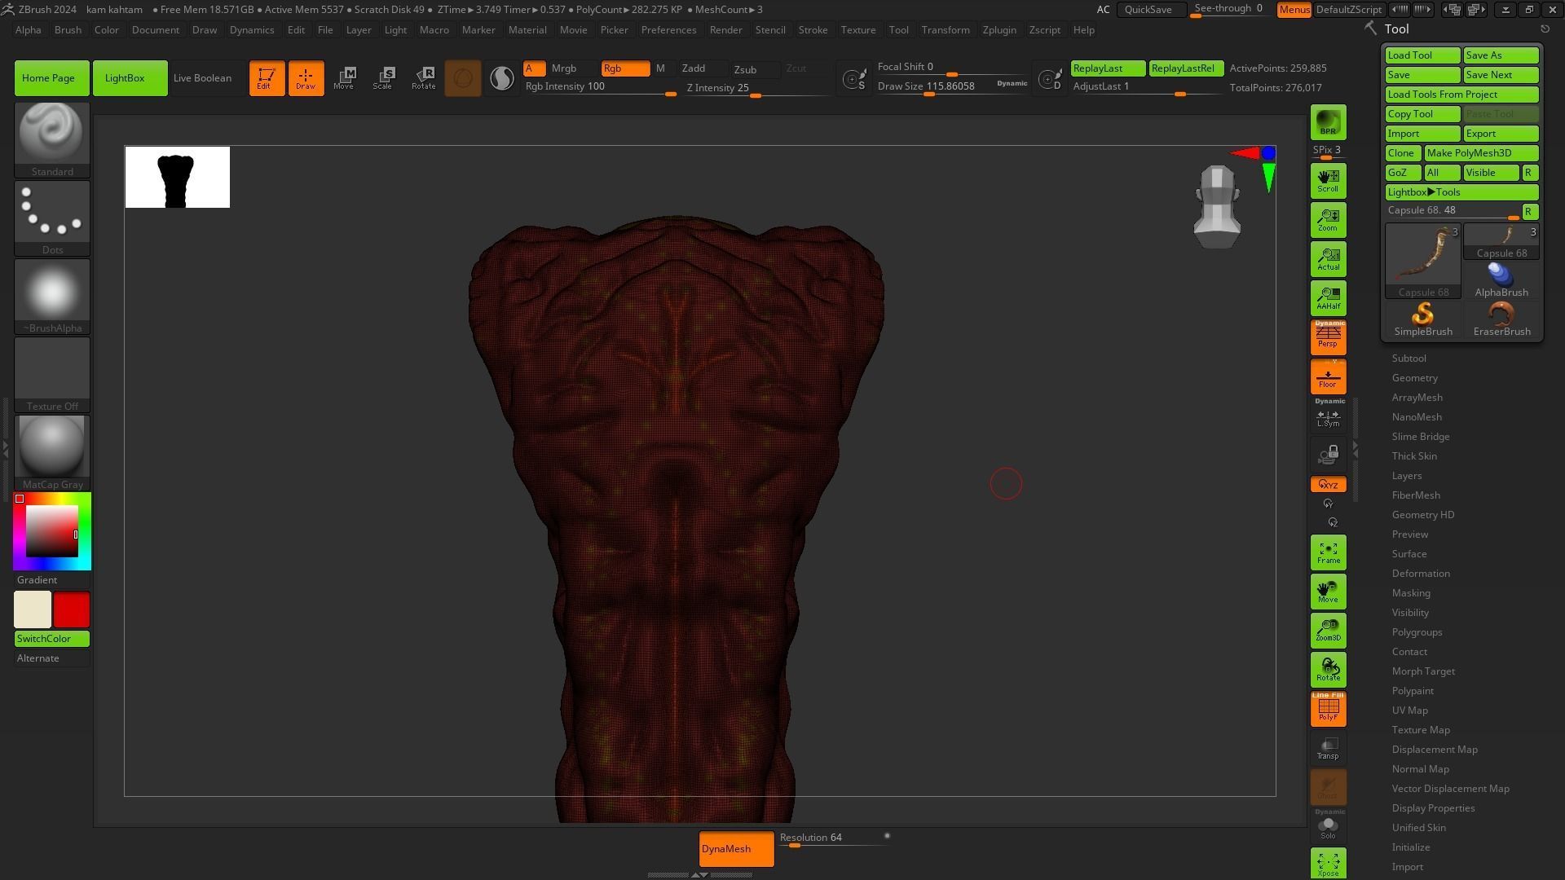This screenshot has height=880, width=1565.
Task: Click the Make PolyMesh3D button
Action: point(1480,153)
